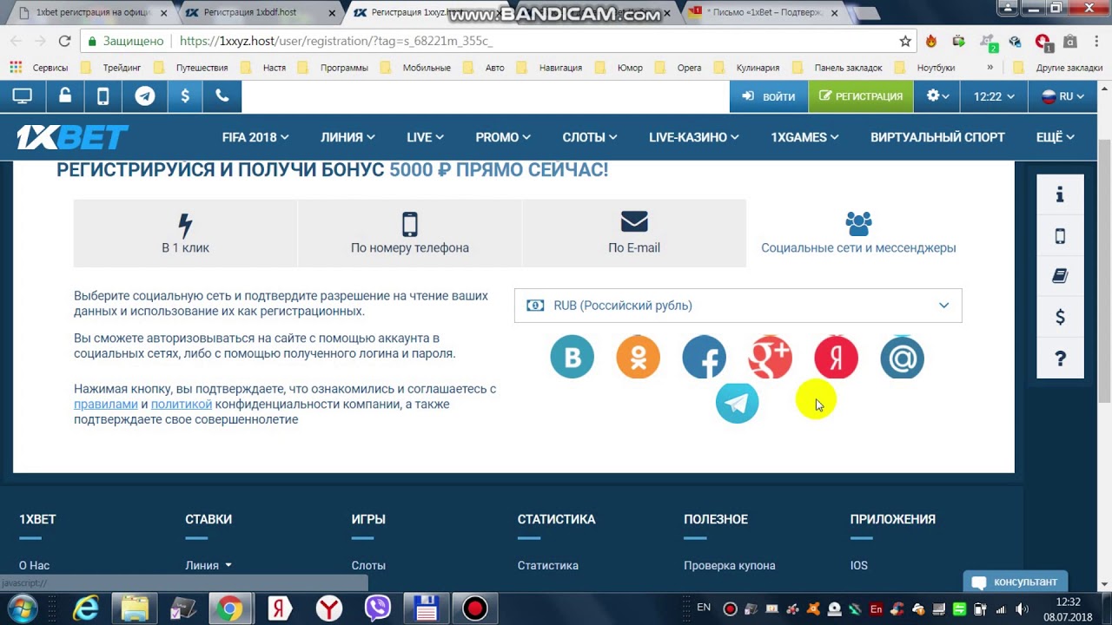
Task: Open book icon in right sidebar
Action: pos(1060,276)
